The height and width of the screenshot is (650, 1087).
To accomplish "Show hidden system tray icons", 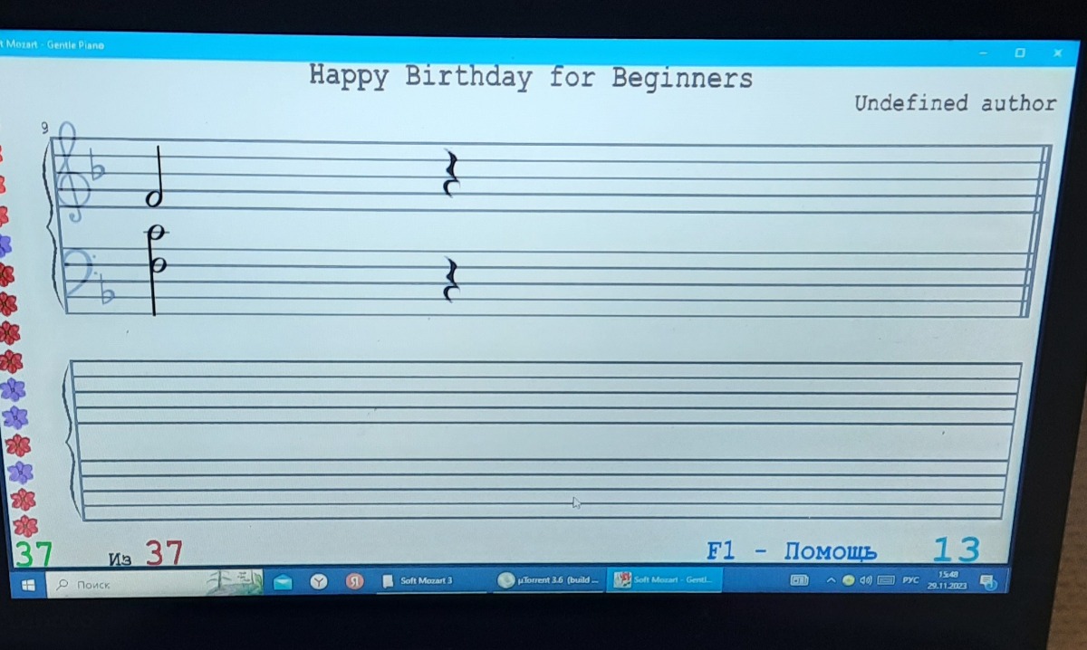I will (830, 579).
